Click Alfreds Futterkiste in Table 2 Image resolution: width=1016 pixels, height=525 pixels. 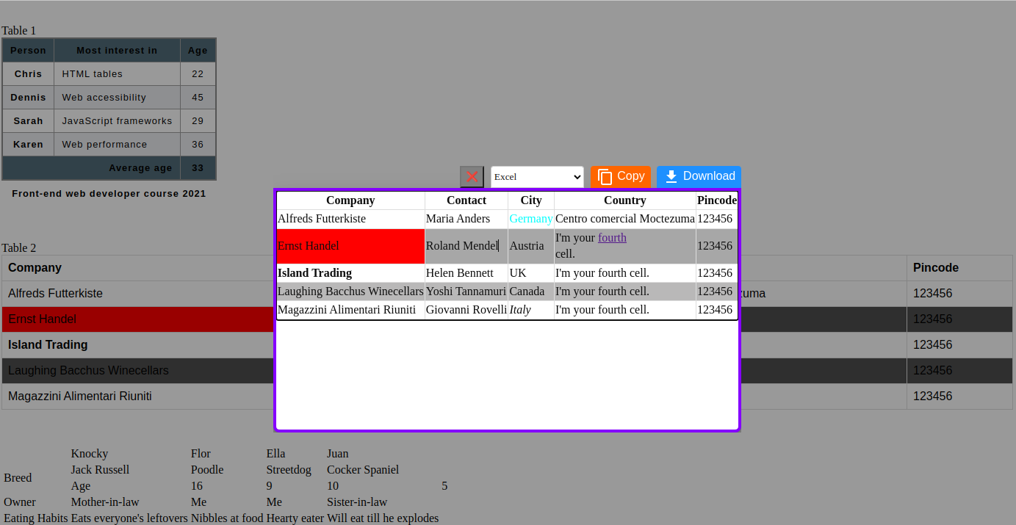pos(55,294)
